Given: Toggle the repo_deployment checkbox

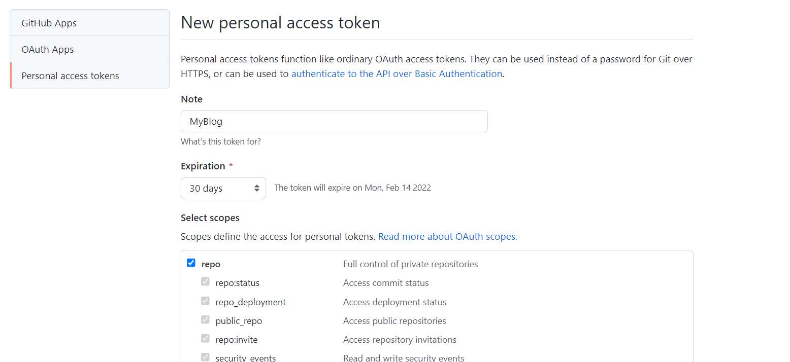Looking at the screenshot, I should [205, 301].
